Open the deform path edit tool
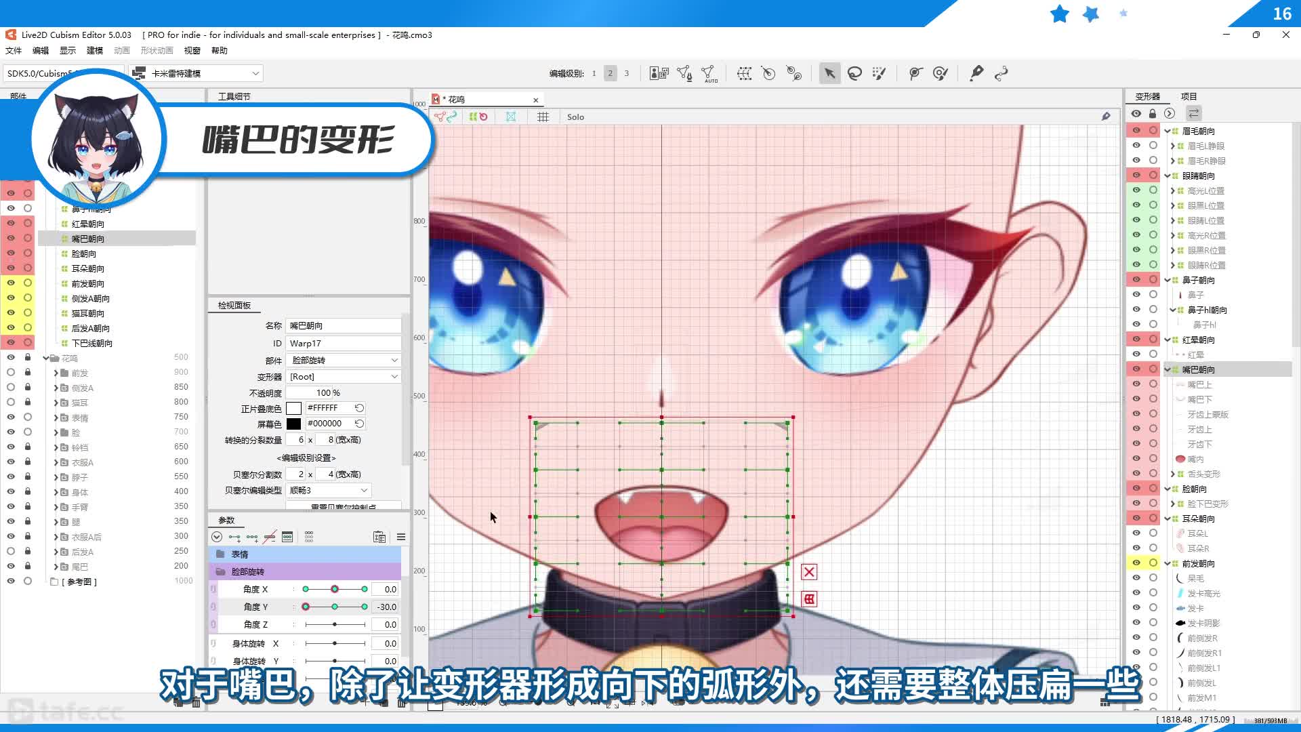This screenshot has width=1301, height=732. tap(1001, 73)
